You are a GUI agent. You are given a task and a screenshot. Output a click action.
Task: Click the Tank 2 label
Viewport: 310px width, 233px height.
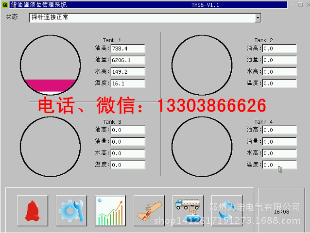263,40
